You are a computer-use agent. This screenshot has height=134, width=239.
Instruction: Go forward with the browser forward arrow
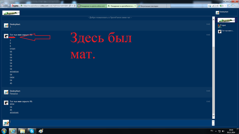[8, 6]
